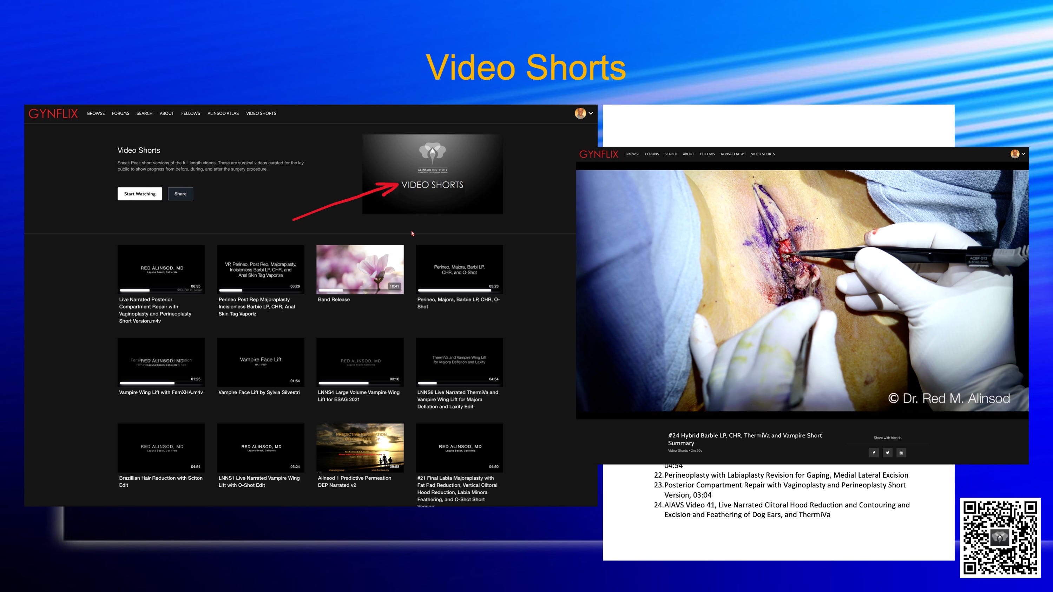
Task: Click list item 22 Perineoplasty with Labiaplasty Revision
Action: (x=781, y=475)
